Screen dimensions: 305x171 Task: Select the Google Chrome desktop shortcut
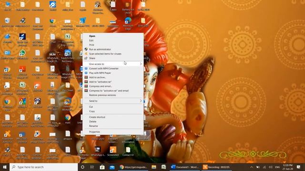coord(8,72)
